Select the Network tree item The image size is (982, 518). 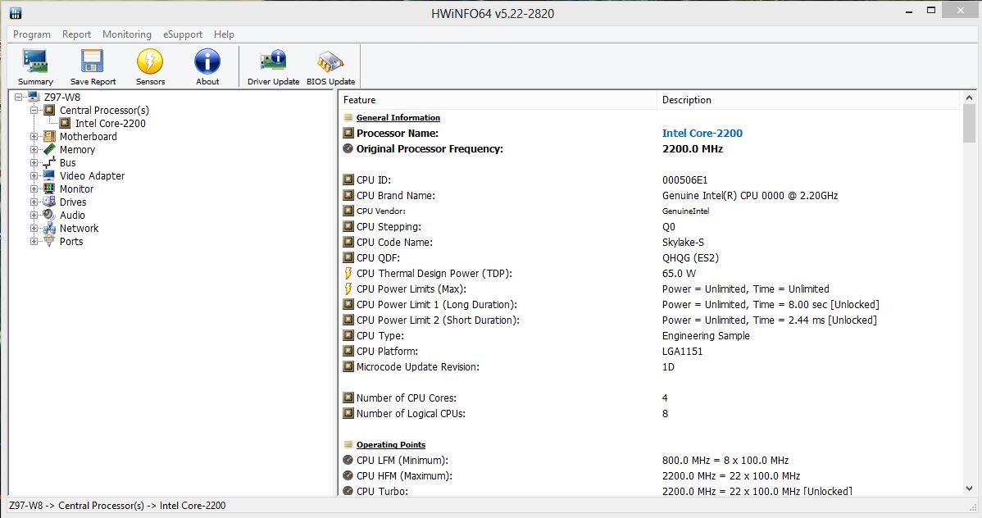[x=79, y=229]
